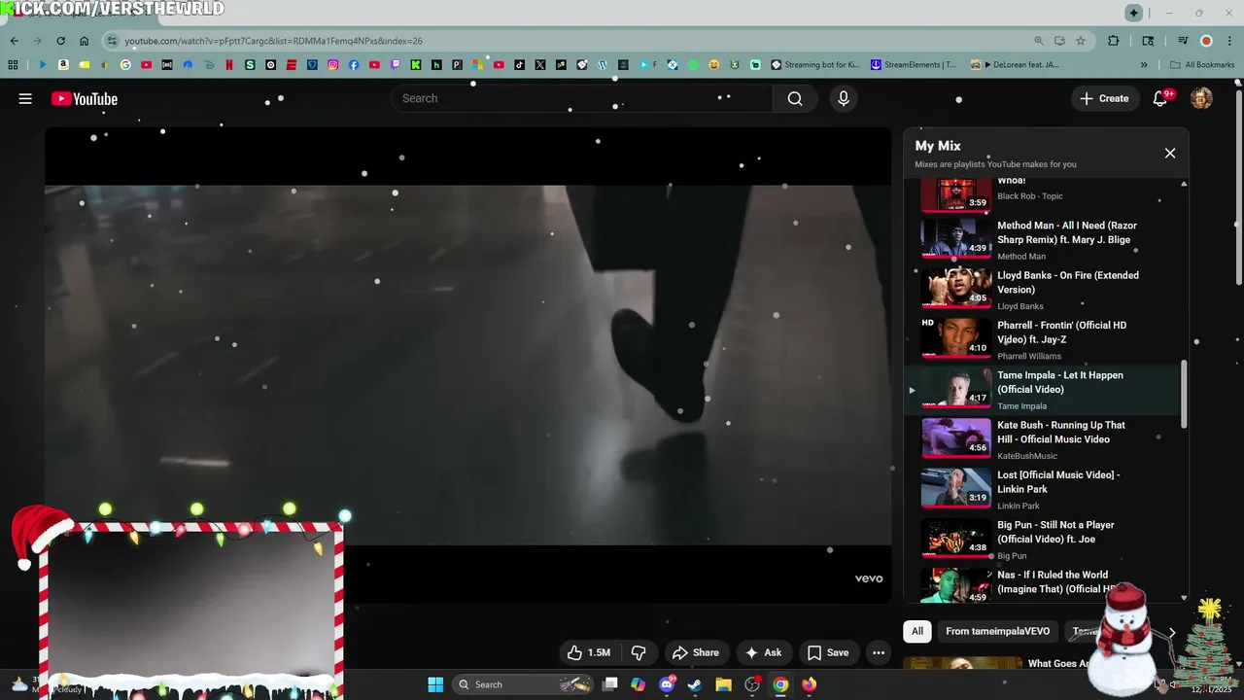This screenshot has height=700, width=1244.
Task: Save the video to a playlist
Action: click(828, 652)
